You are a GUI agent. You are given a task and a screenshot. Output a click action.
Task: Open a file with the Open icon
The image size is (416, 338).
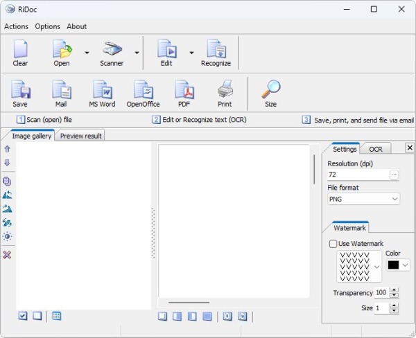point(62,48)
